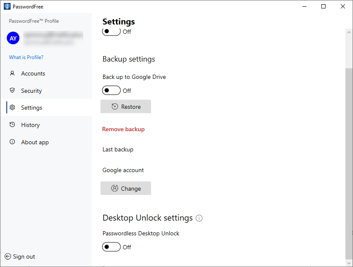Open the What is Profile? link
Viewport: 353px width, 267px height.
tap(26, 57)
